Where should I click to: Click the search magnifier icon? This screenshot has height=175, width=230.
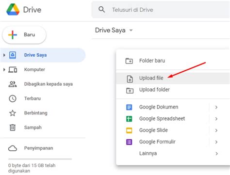coord(101,10)
